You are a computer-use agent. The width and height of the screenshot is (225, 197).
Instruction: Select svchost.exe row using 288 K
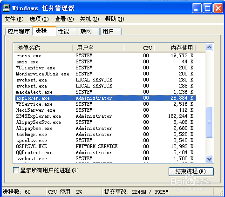point(106,86)
